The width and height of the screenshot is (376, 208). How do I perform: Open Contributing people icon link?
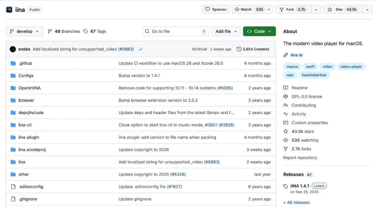pos(285,105)
